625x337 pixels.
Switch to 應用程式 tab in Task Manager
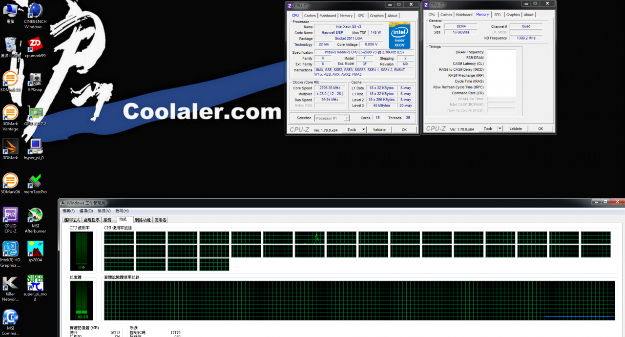pos(72,220)
